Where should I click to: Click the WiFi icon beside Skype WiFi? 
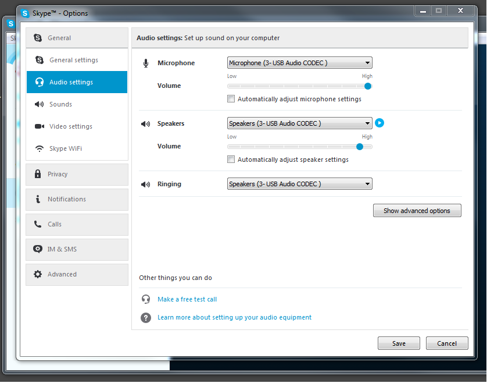click(x=40, y=148)
